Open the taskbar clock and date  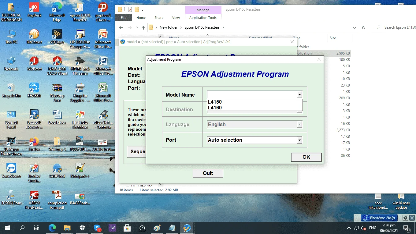click(x=388, y=228)
